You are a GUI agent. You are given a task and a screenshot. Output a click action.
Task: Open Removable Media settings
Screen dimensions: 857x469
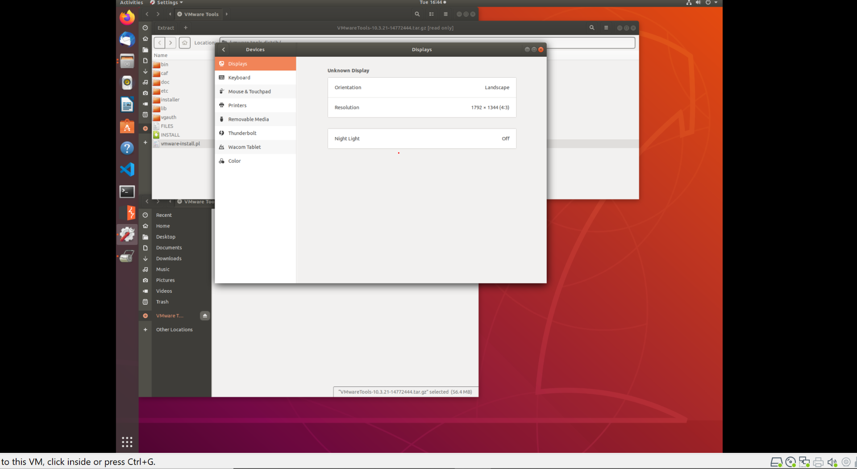coord(249,119)
